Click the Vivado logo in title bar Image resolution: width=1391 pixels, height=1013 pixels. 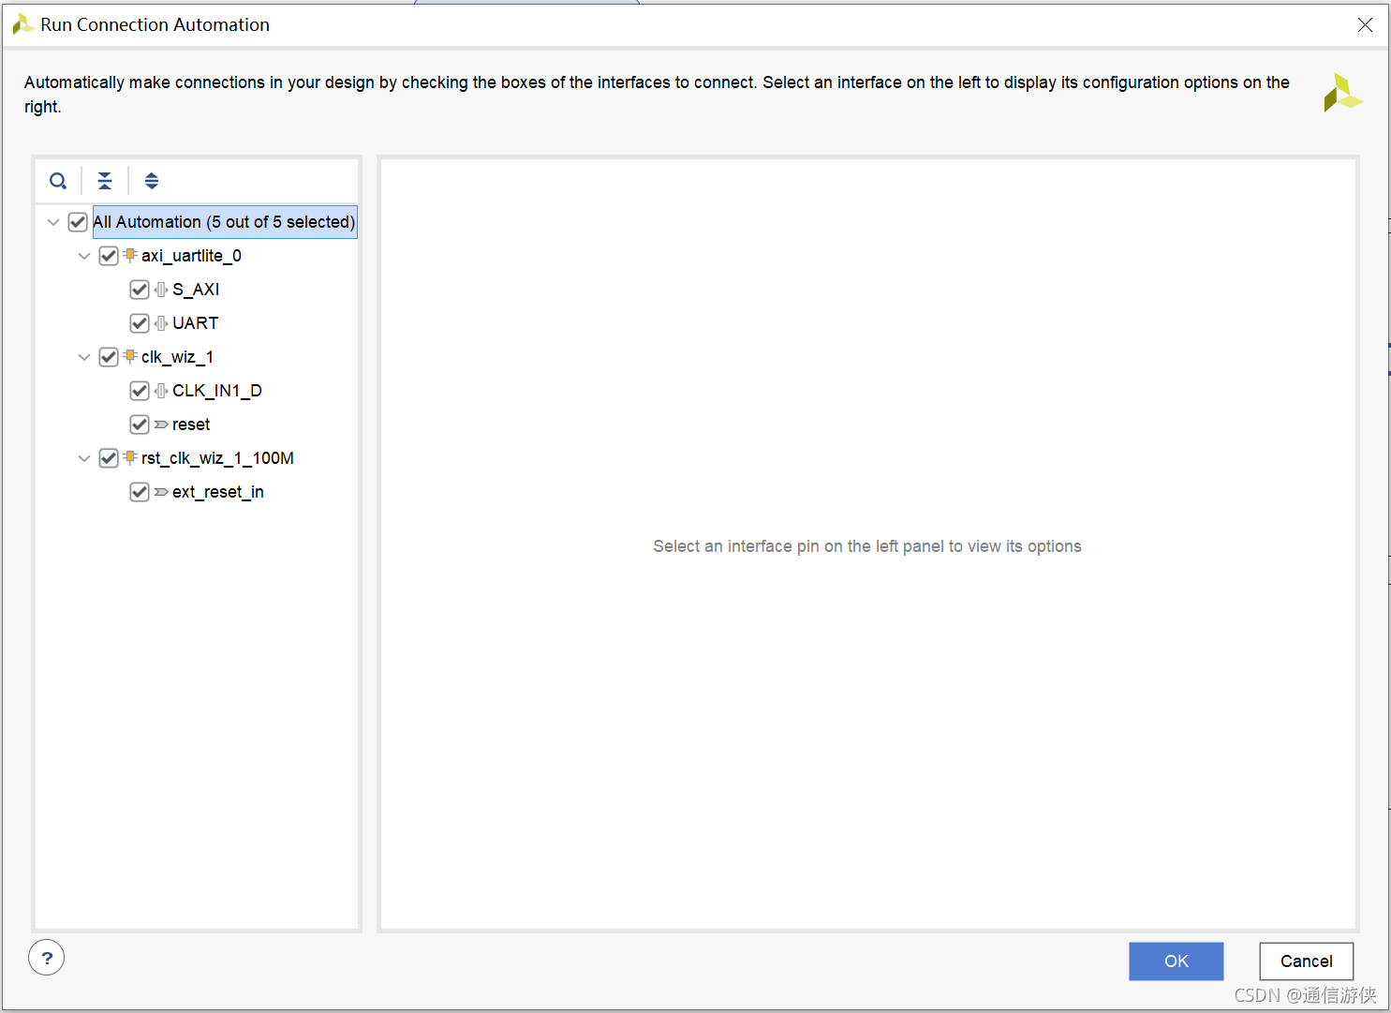point(22,24)
